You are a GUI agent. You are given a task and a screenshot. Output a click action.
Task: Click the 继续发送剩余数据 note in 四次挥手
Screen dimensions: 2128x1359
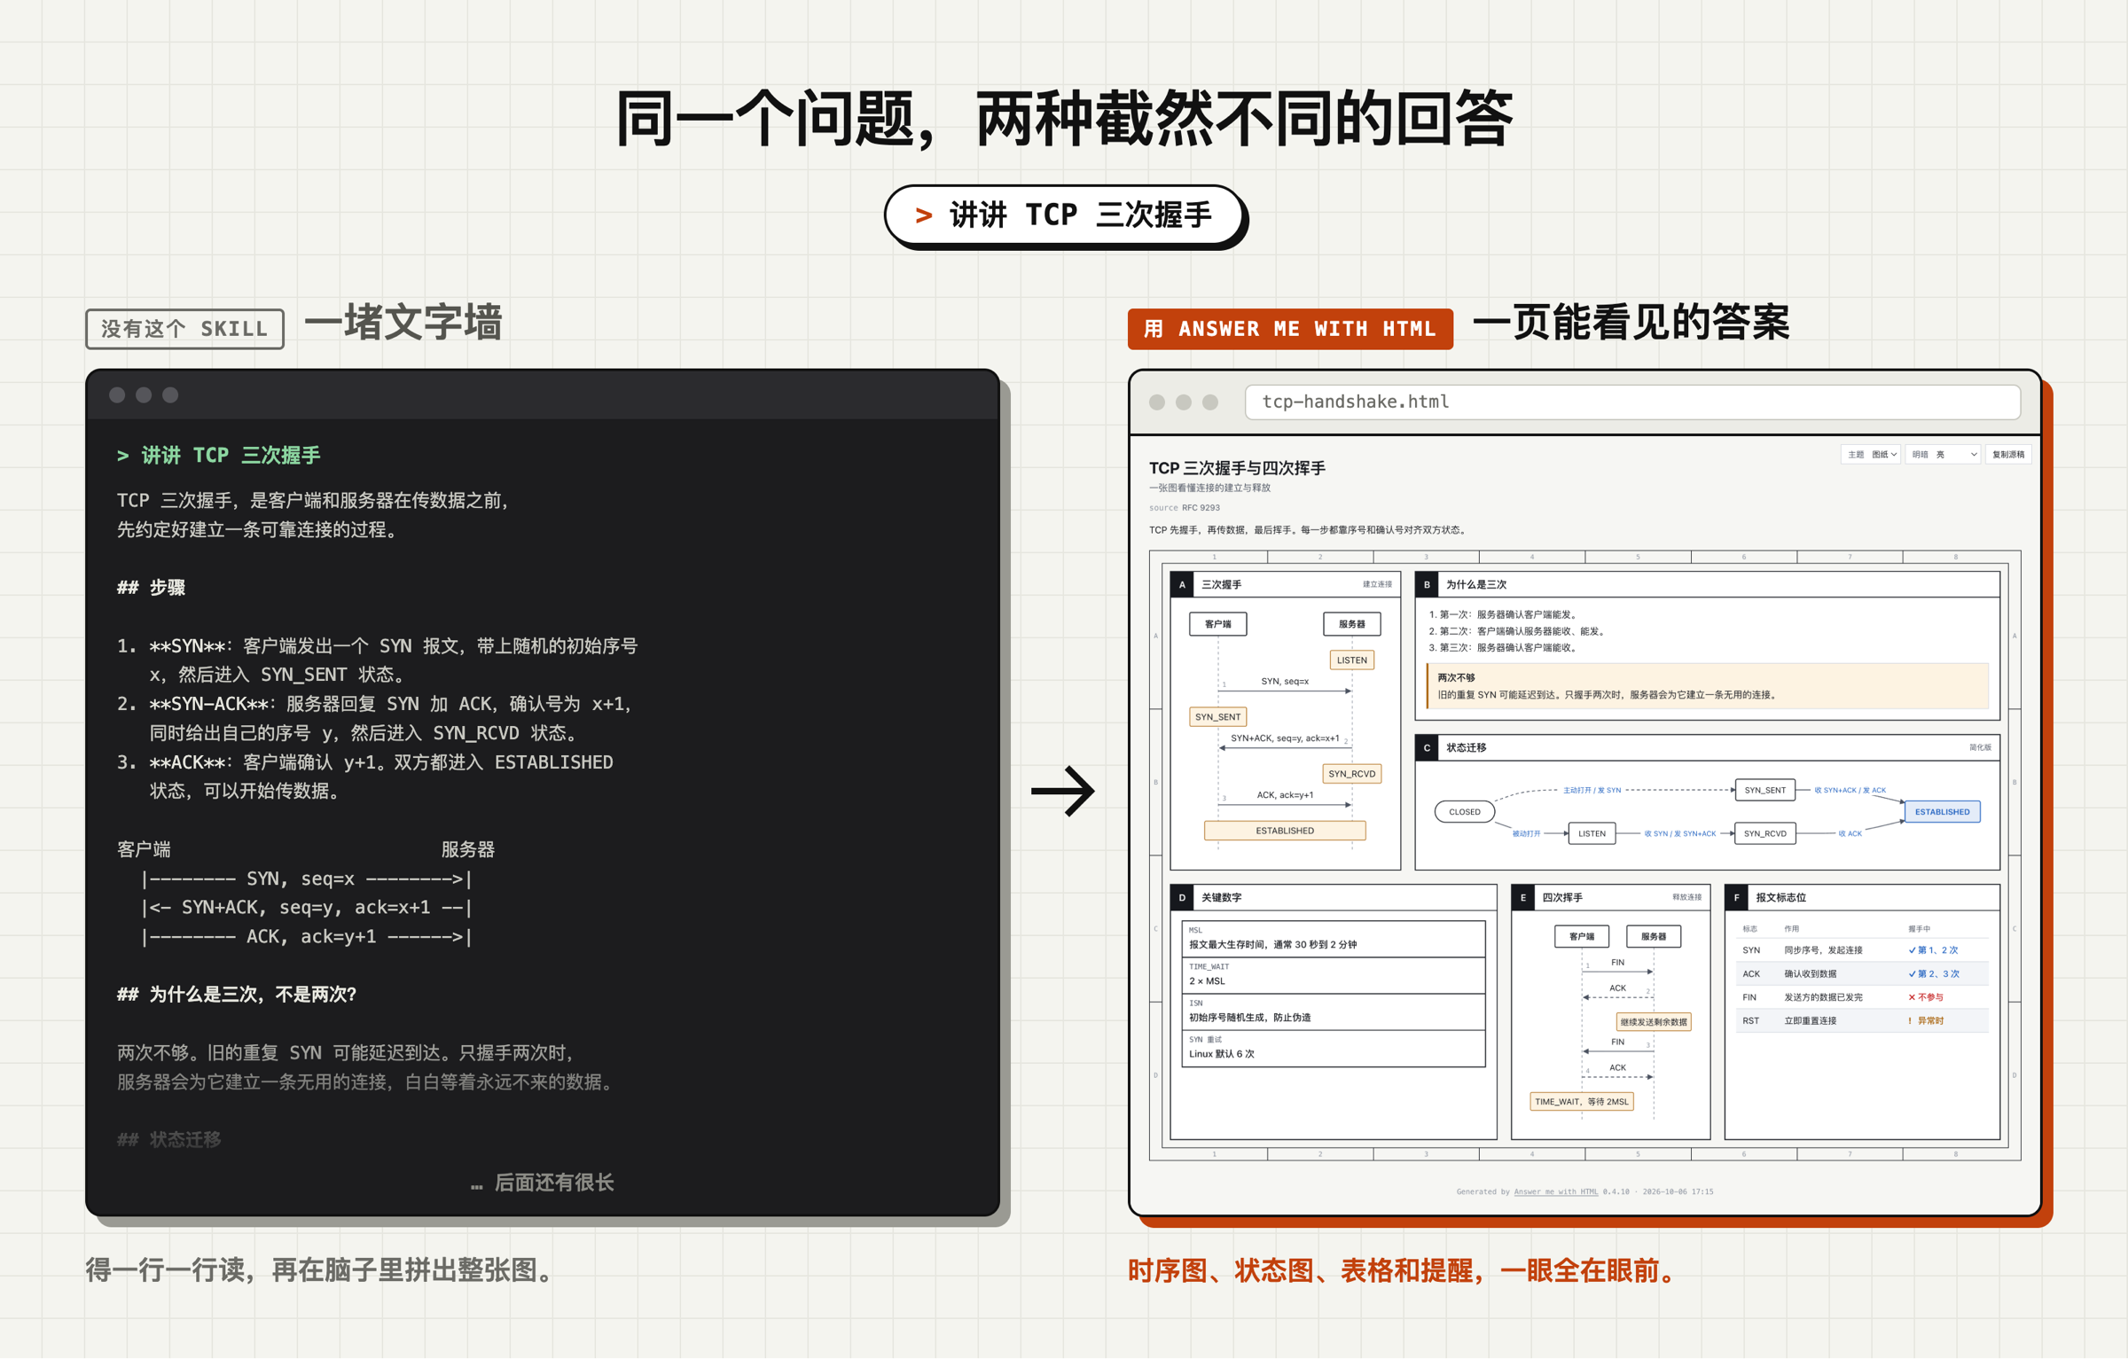pos(1654,1022)
